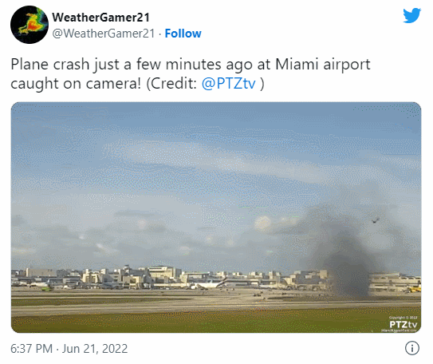
Task: Click the tweet text about Miami airport
Action: coord(191,73)
